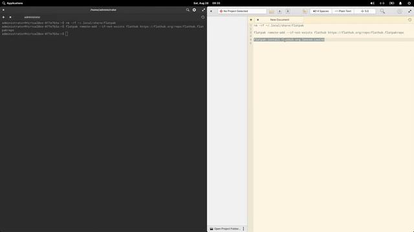414x232 pixels.
Task: Open the line number 5.0 jump box
Action: (365, 12)
